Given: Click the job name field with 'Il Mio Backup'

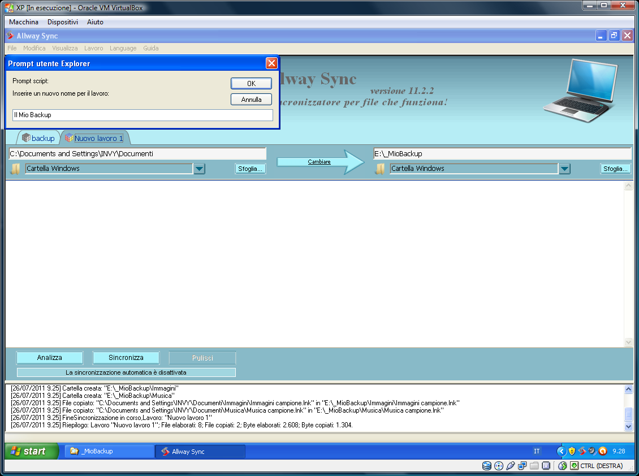Looking at the screenshot, I should click(x=143, y=115).
